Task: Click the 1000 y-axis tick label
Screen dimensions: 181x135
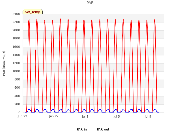Action: [x=16, y=71]
